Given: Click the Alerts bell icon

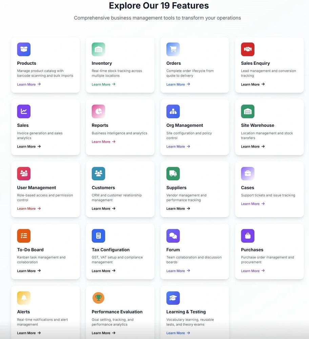Looking at the screenshot, I should (24, 298).
